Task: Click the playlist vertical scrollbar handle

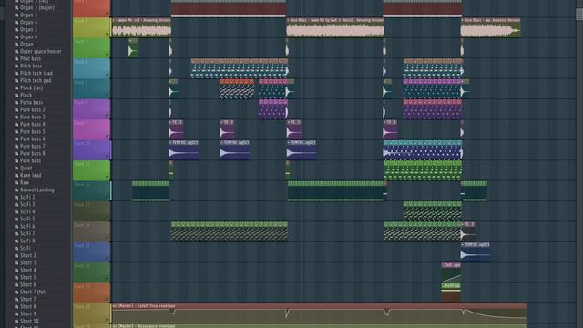Action: point(579,15)
